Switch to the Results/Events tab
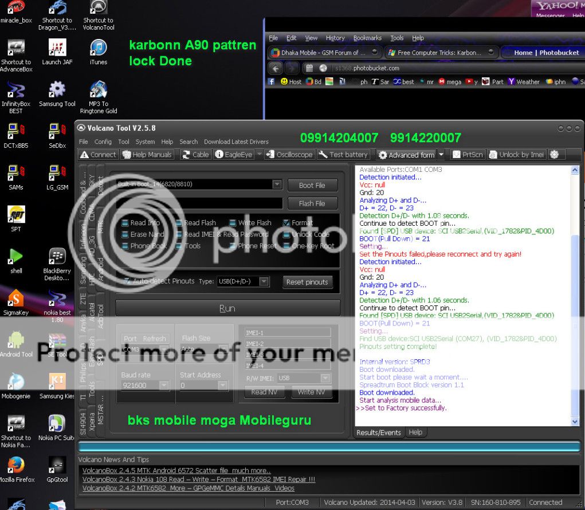 (x=379, y=433)
